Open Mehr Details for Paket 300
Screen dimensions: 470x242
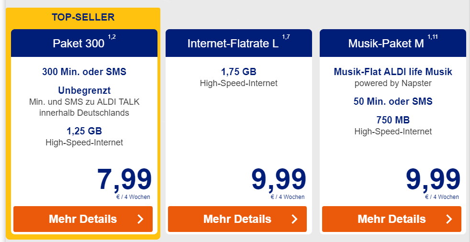[83, 219]
